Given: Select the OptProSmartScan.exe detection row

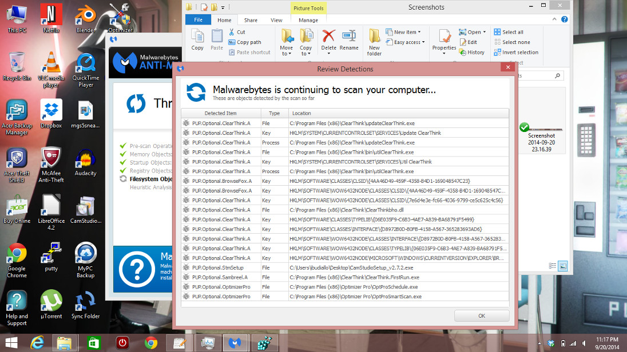Looking at the screenshot, I should [x=345, y=297].
